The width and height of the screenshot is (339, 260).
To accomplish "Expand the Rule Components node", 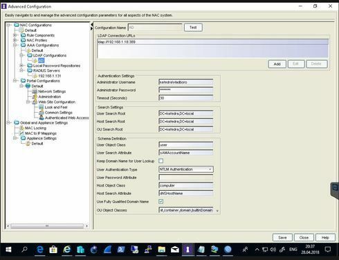I will tap(15, 35).
